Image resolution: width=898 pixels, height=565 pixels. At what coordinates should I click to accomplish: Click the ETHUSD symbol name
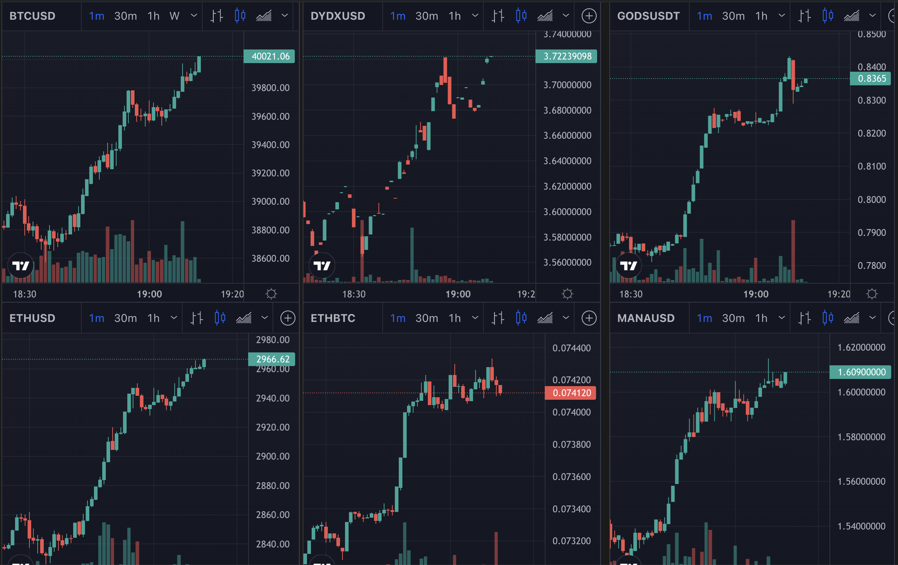pos(32,318)
